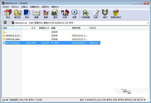Click status text '已经选择 2,821,766 字节'
This screenshot has width=151, height=103.
tap(21, 100)
